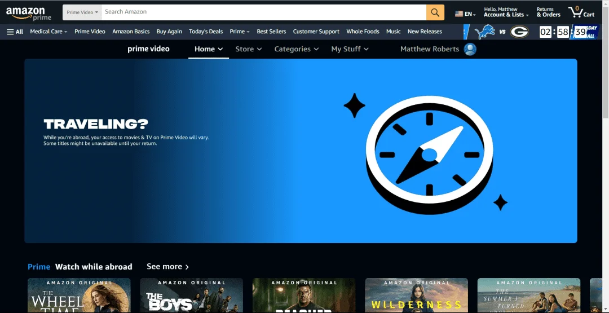Click See more for Watch while abroad
The width and height of the screenshot is (609, 313).
click(168, 266)
